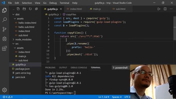Click the 'gulp-load-plugins' string on line 2

109,22
